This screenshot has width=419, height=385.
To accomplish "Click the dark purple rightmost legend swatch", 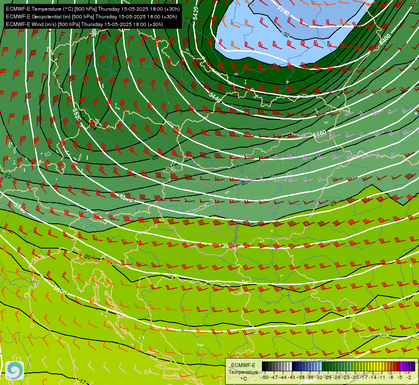I will (413, 366).
